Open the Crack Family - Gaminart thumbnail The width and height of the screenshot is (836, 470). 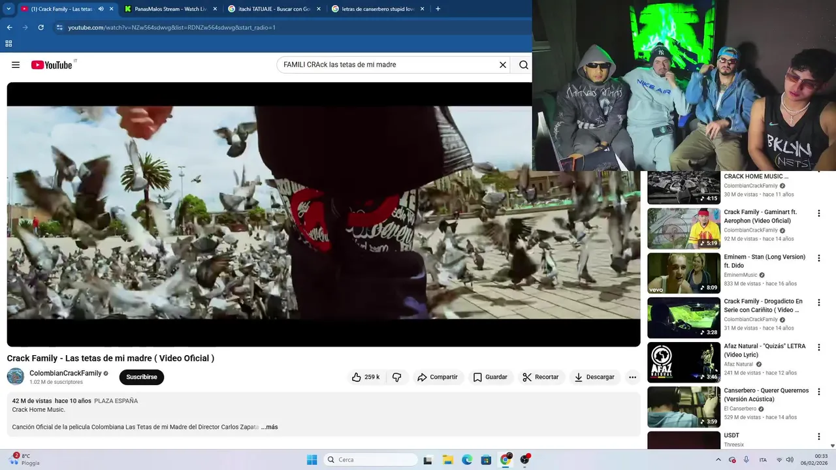[684, 228]
